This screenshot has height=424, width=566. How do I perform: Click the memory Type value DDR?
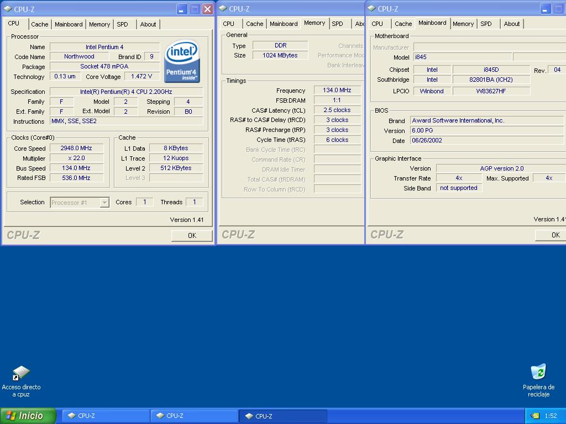[x=280, y=45]
